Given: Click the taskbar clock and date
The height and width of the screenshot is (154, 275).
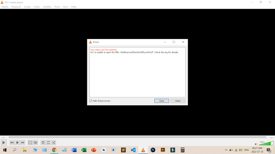Looking at the screenshot, I should [257, 150].
